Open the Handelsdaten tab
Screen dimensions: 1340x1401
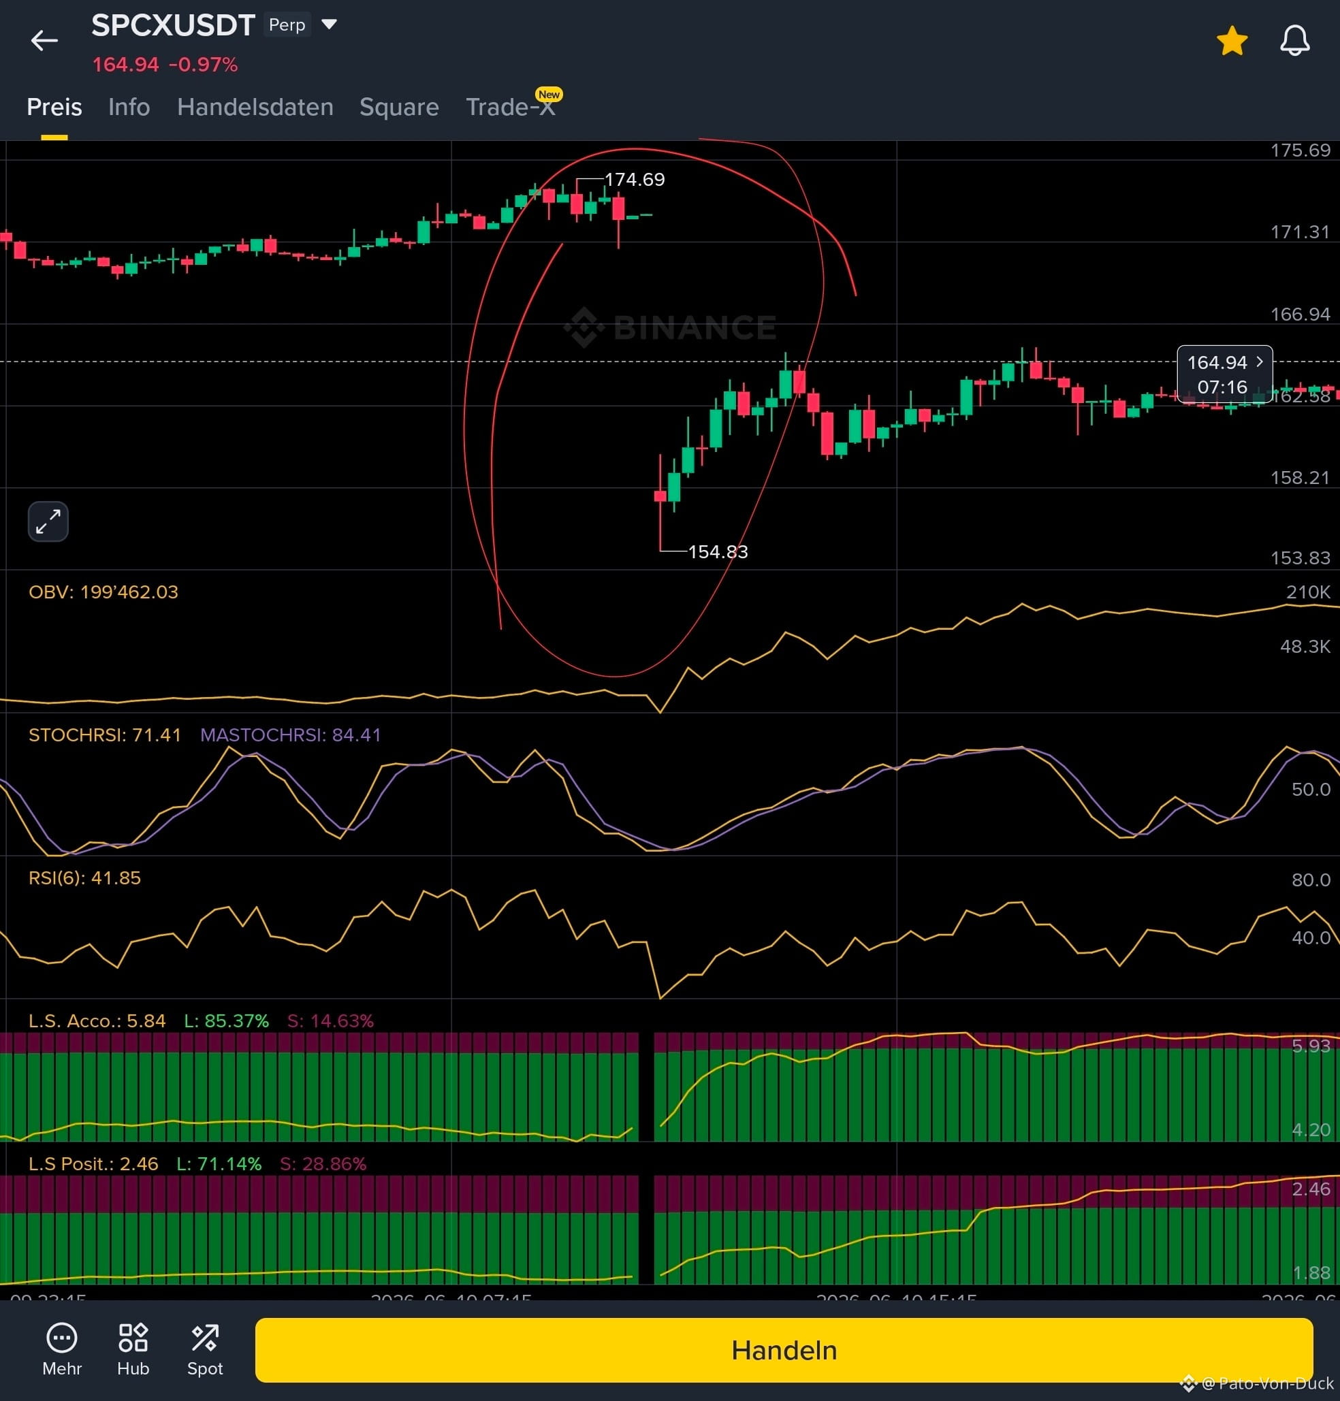[255, 107]
